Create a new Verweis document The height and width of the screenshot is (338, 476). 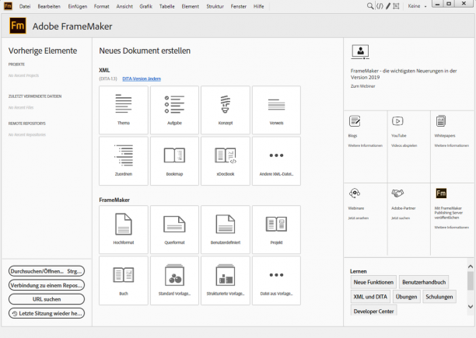(x=276, y=110)
